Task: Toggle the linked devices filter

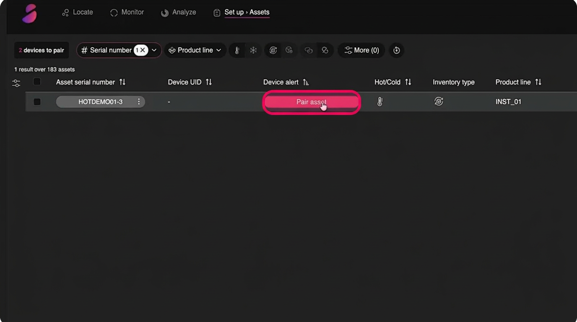Action: point(309,50)
